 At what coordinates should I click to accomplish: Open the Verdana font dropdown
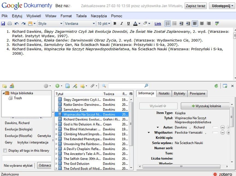coord(80,24)
